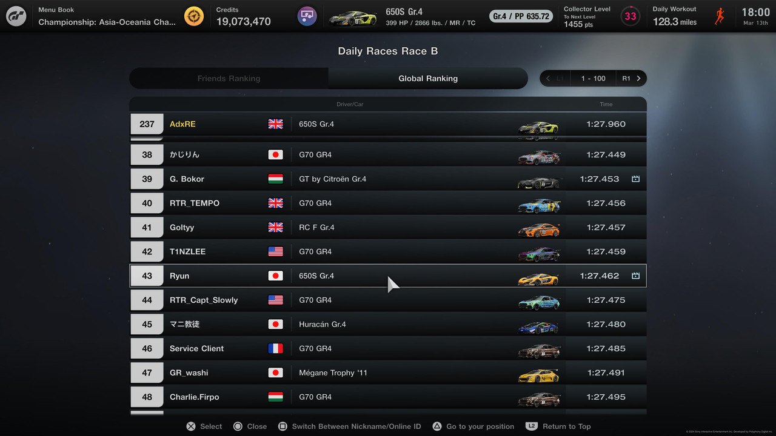Click the Select prompt label
The width and height of the screenshot is (776, 436).
pos(211,426)
